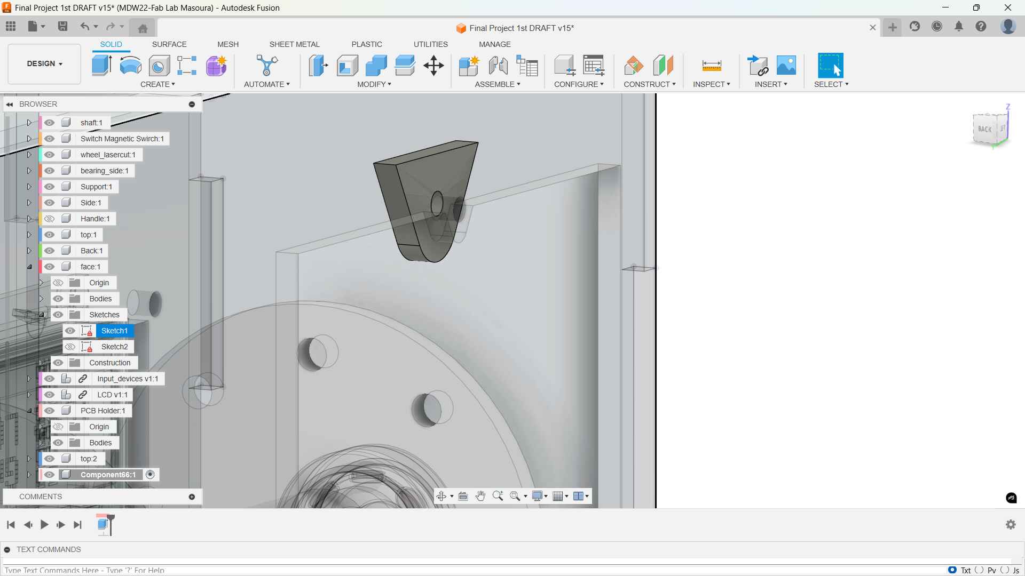Open the data panel grid icon
This screenshot has height=576, width=1025.
click(11, 26)
